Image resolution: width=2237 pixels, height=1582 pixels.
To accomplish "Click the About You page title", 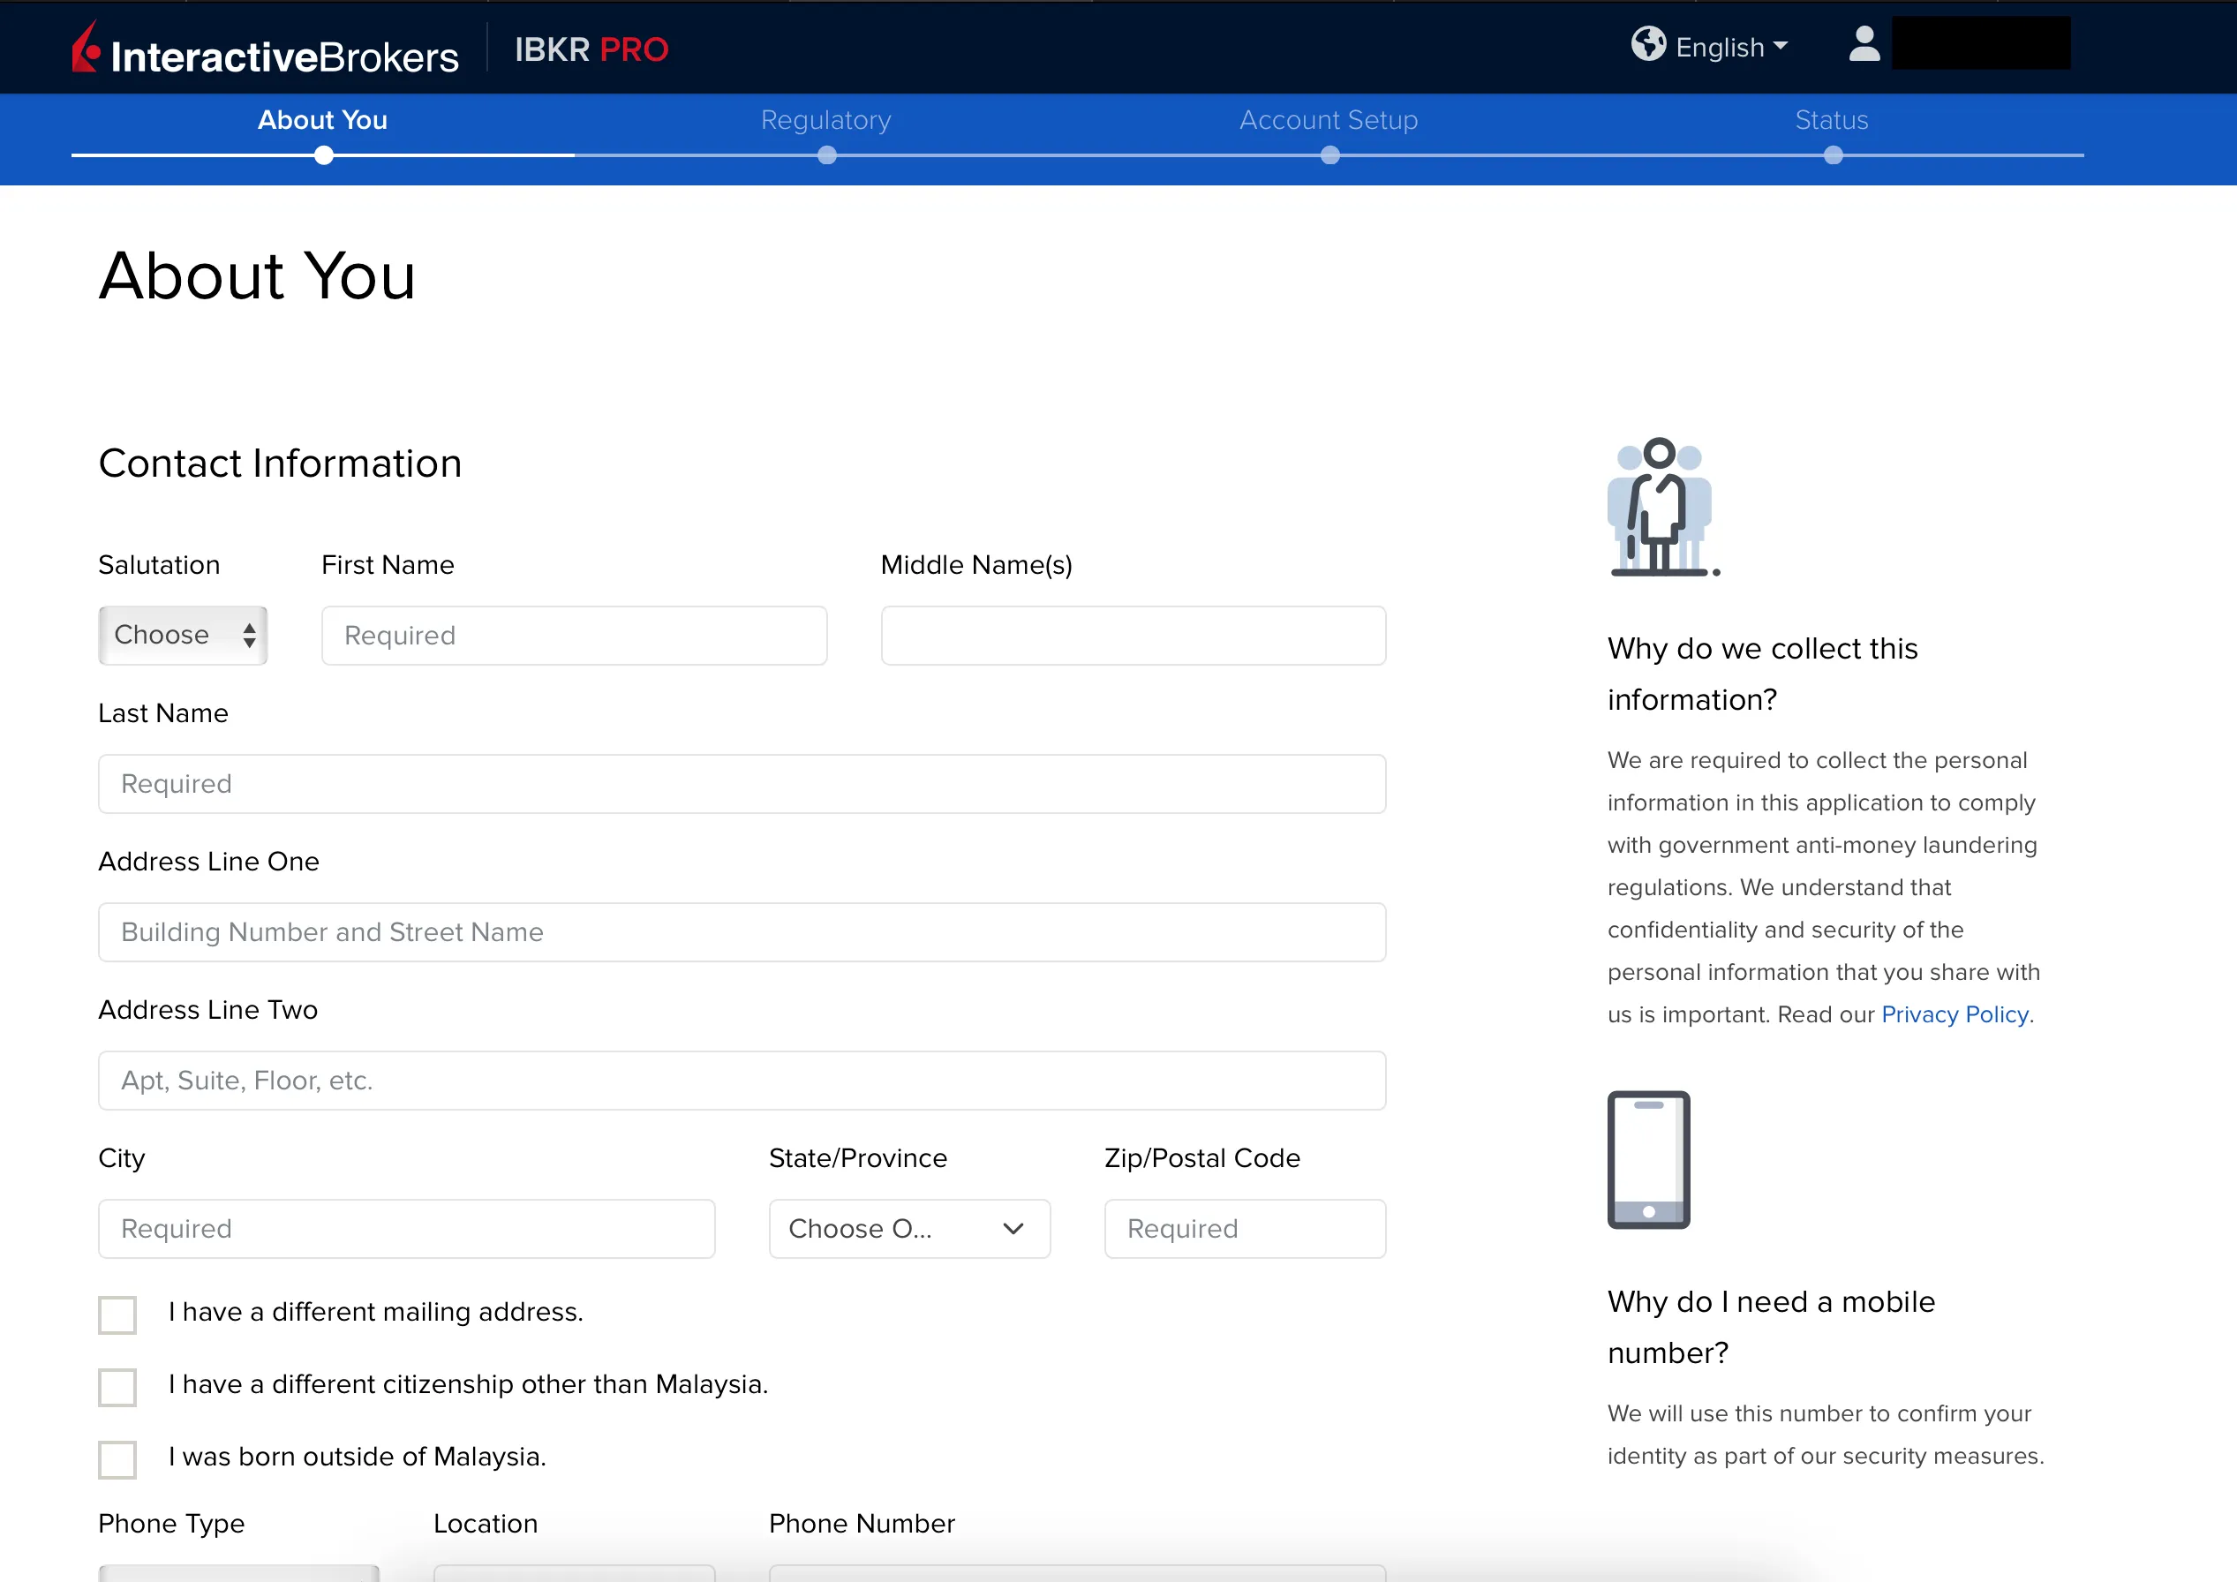I will click(x=257, y=275).
